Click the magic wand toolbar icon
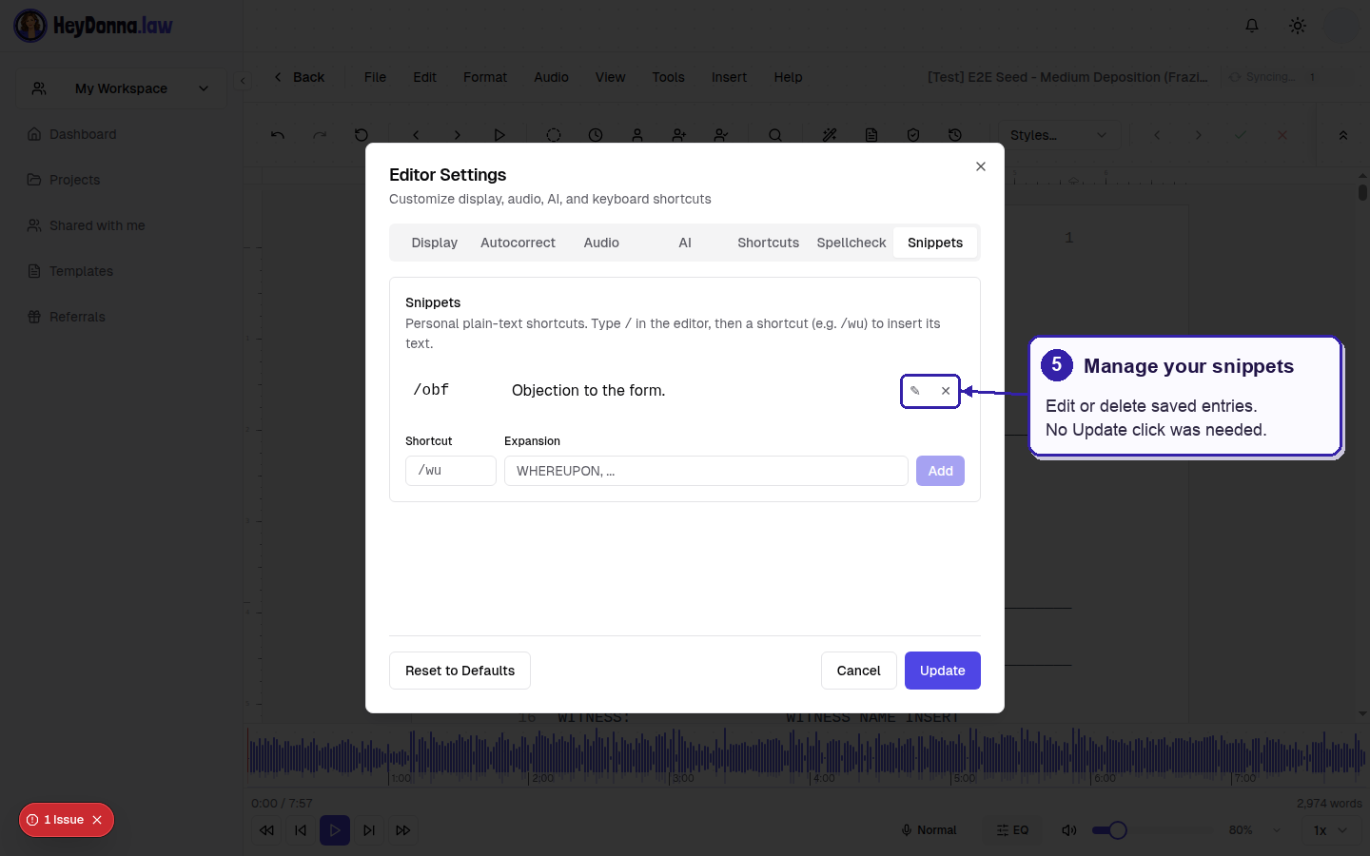Screen dimensions: 1370x856 [830, 135]
